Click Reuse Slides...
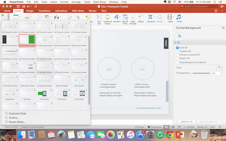The width and height of the screenshot is (226, 141). pos(17,122)
